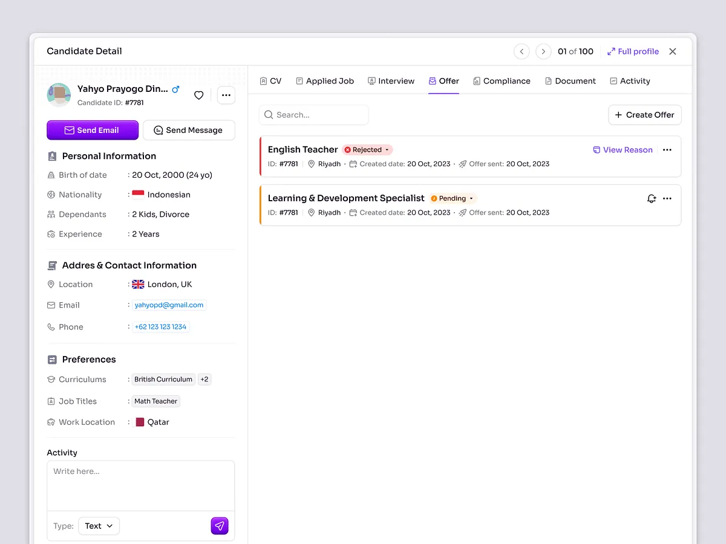Click the Send Email button

(x=93, y=130)
